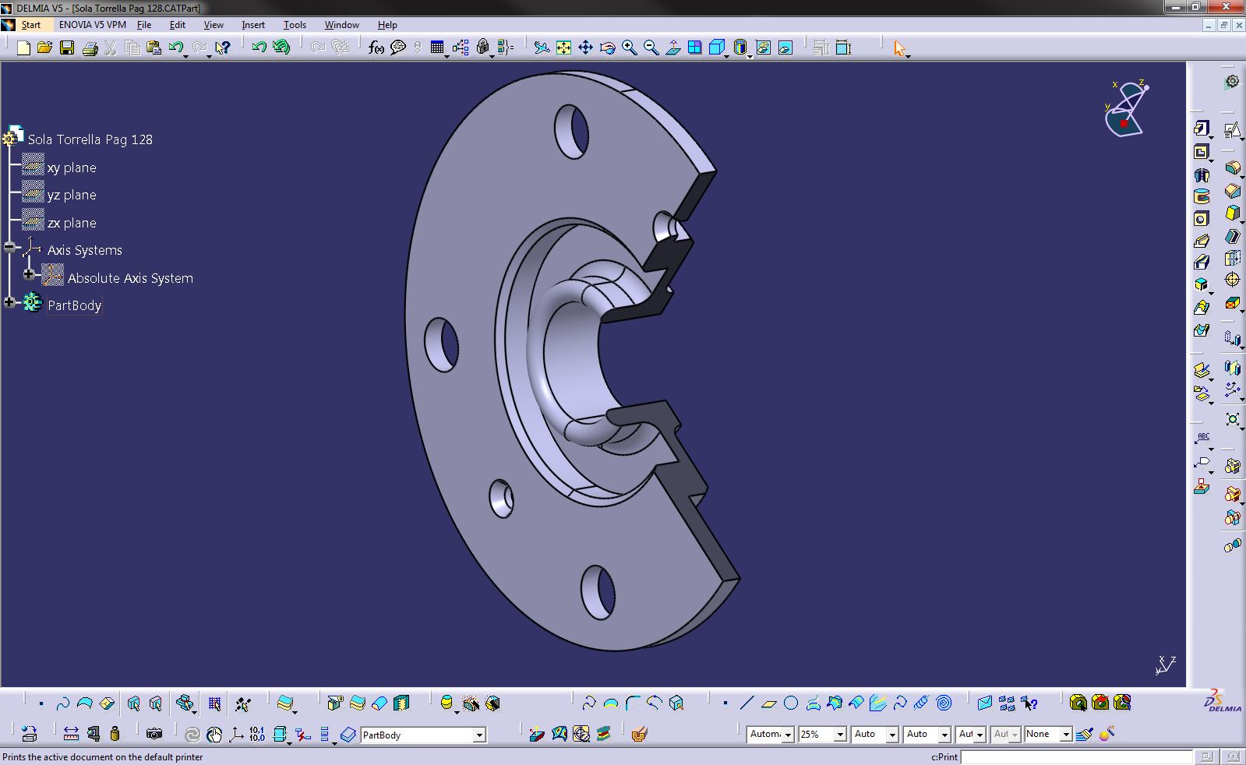This screenshot has width=1246, height=765.
Task: Click the Measure Between ruler icon
Action: click(71, 734)
